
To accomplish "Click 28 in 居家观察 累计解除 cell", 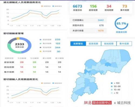I will [59, 62].
